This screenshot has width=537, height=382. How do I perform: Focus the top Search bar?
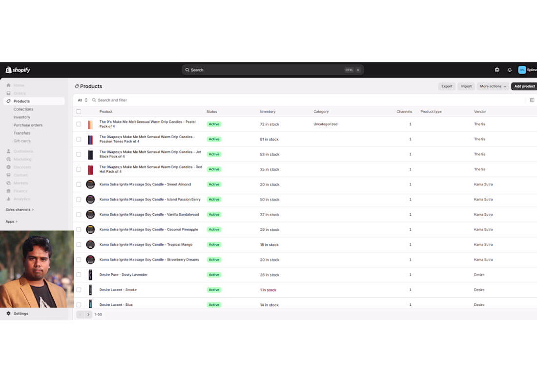272,70
